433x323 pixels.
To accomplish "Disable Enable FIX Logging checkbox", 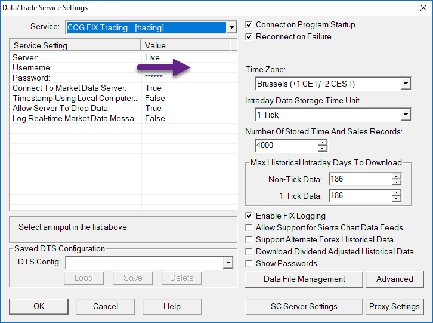I will 249,216.
